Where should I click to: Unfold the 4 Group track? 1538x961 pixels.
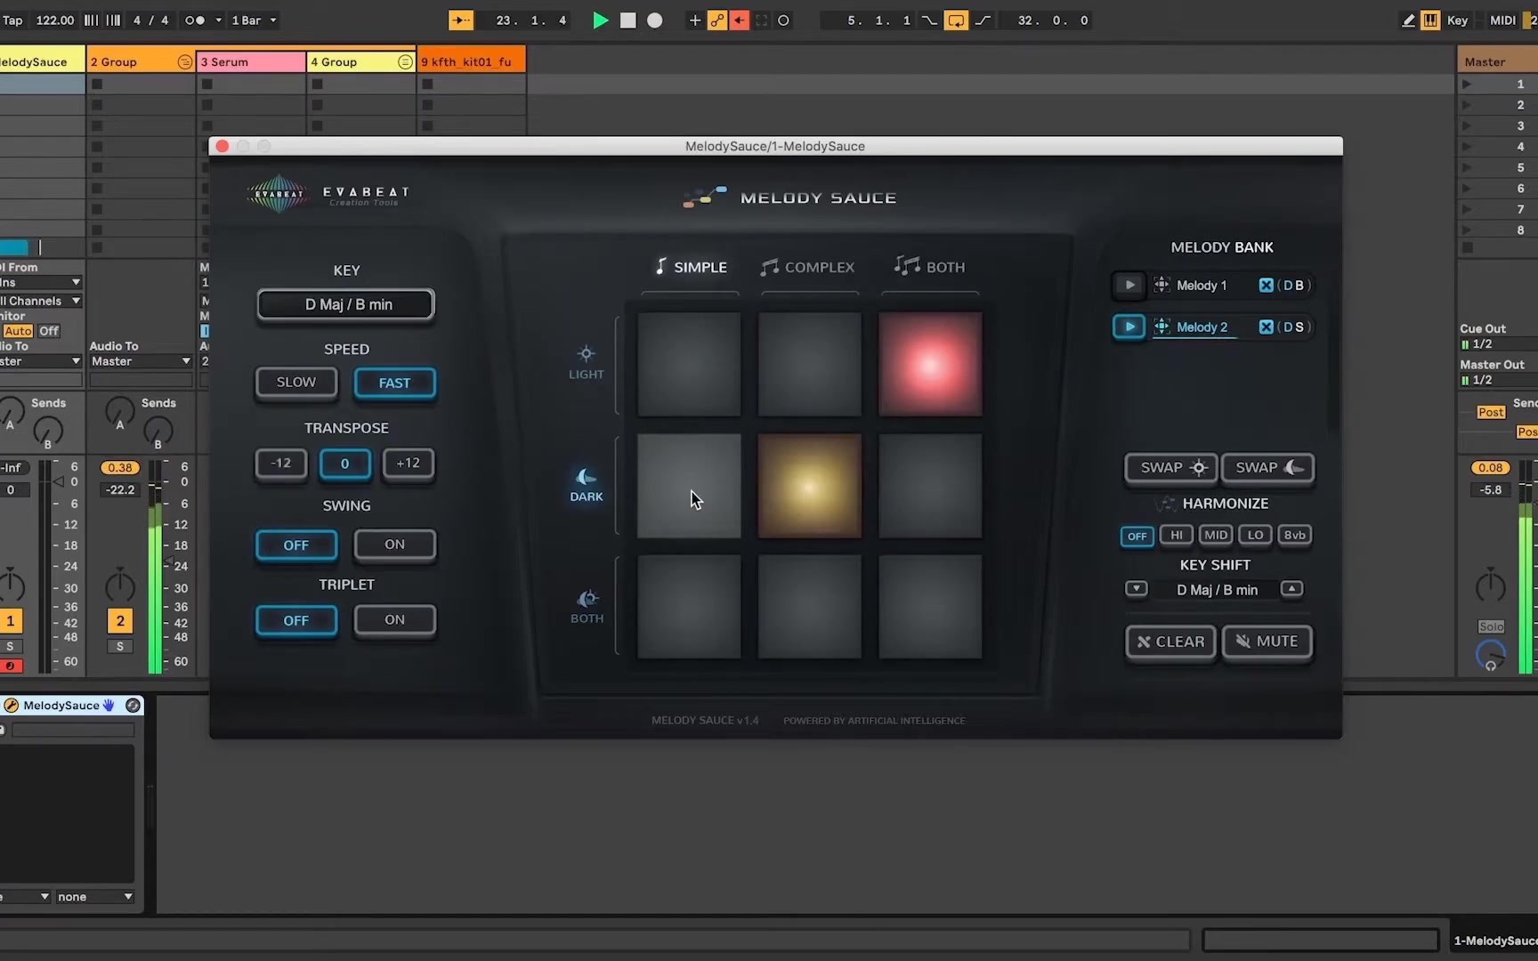pyautogui.click(x=405, y=61)
